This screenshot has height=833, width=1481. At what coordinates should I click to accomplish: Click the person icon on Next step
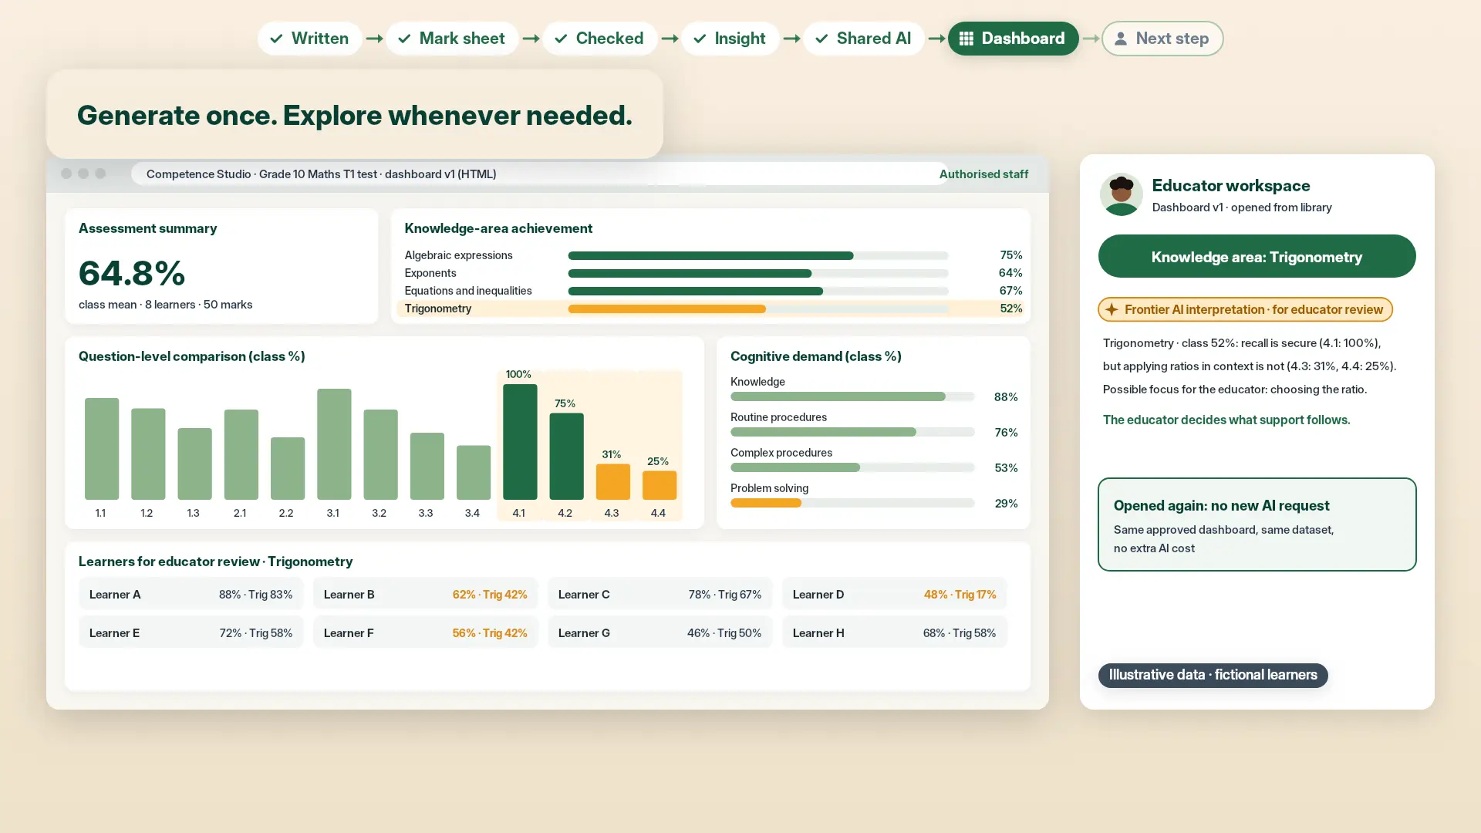point(1121,39)
